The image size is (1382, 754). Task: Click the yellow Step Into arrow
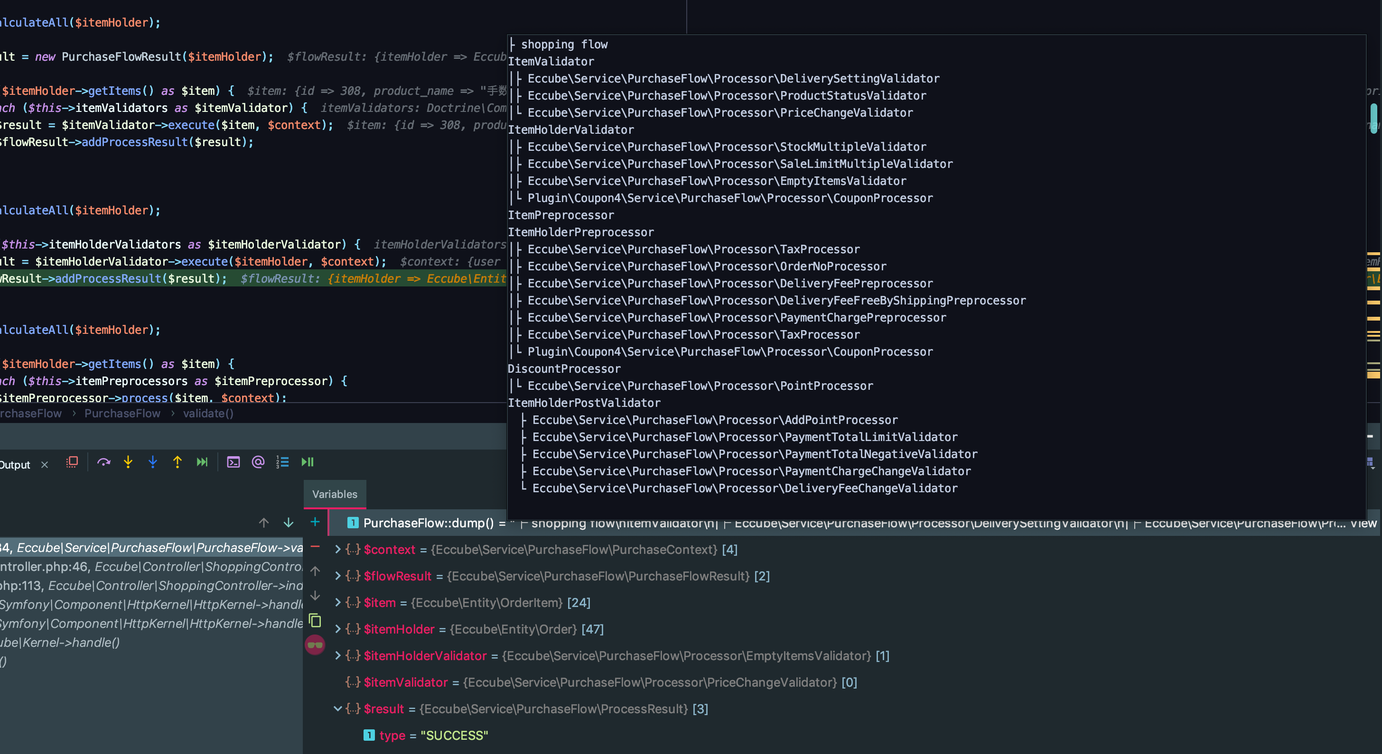click(128, 462)
